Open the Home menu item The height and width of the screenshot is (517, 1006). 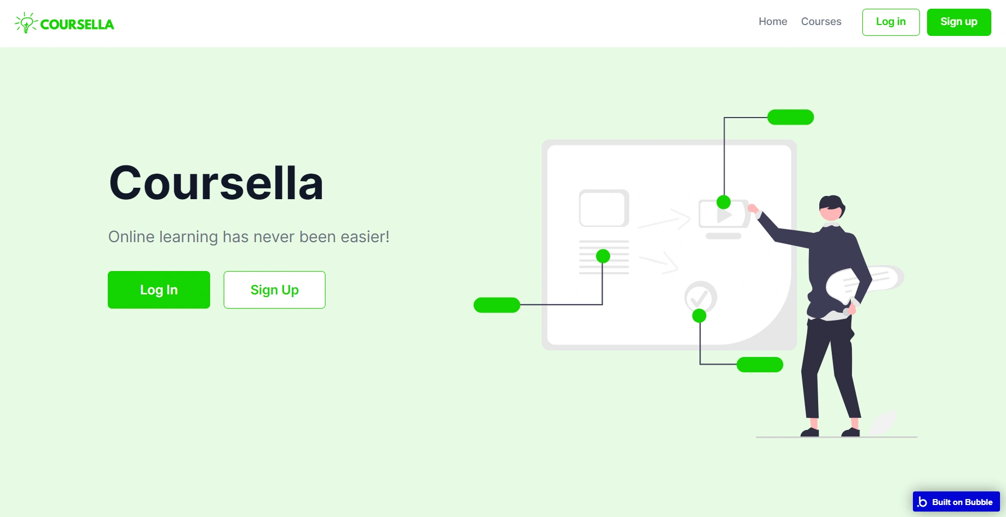[772, 22]
